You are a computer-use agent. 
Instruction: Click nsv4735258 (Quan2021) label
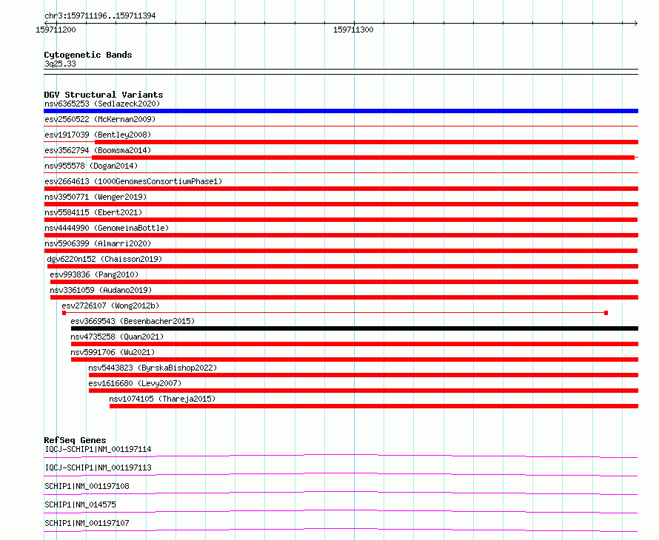coord(117,337)
